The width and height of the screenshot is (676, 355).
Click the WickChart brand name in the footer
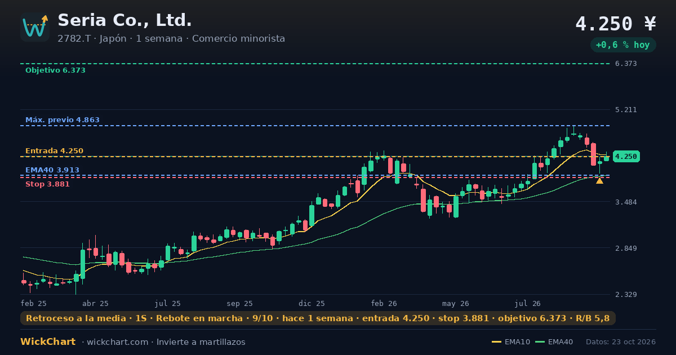(x=48, y=342)
